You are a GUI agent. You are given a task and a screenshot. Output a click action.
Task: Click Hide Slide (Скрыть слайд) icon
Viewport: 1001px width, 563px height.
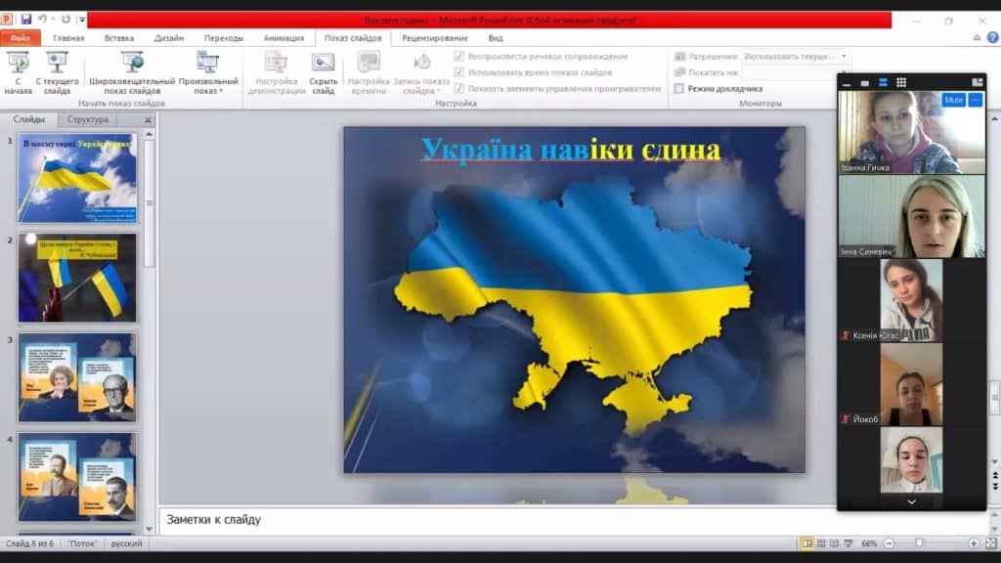pyautogui.click(x=324, y=72)
